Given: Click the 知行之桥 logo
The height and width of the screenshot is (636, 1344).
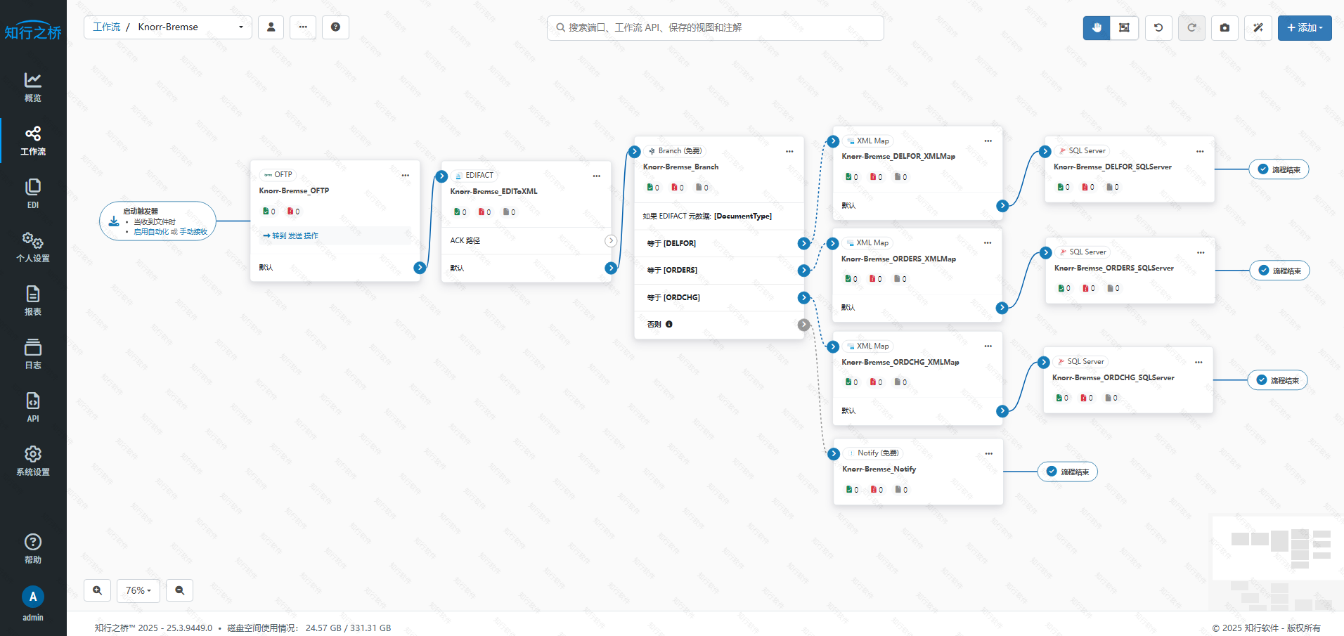Looking at the screenshot, I should click(33, 31).
